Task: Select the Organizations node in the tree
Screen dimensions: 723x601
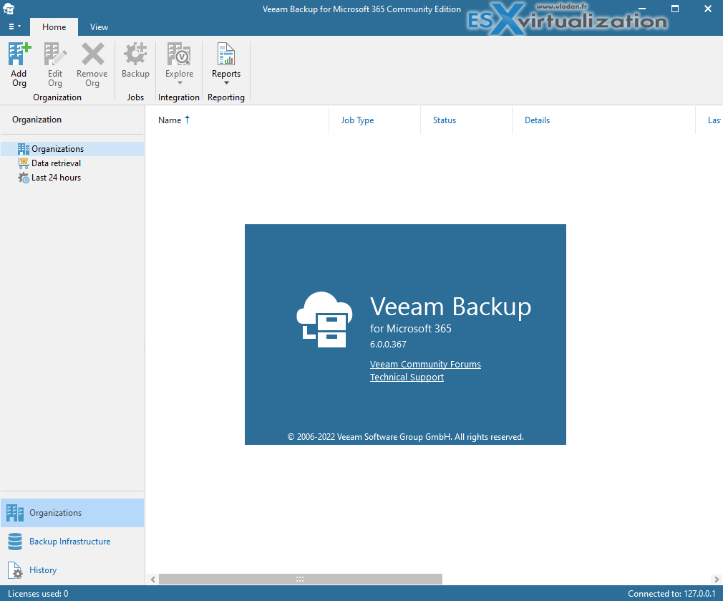Action: click(x=57, y=148)
